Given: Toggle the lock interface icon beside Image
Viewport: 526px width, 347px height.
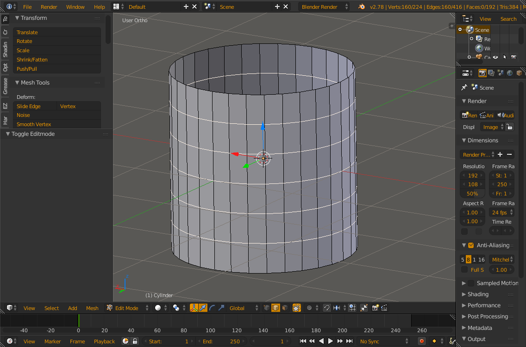Looking at the screenshot, I should pos(509,127).
